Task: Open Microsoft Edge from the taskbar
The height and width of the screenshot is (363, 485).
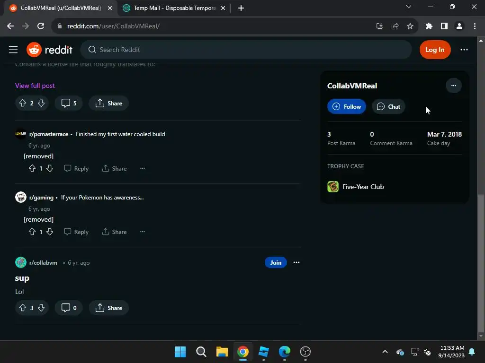Action: point(284,352)
